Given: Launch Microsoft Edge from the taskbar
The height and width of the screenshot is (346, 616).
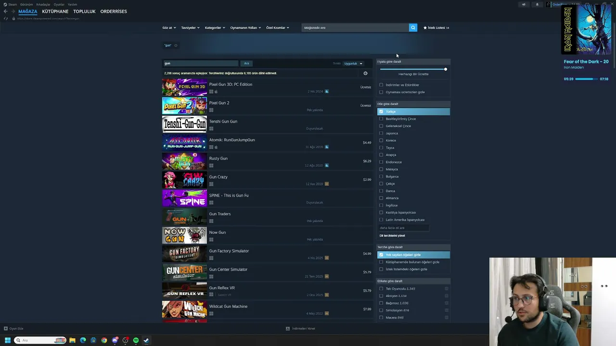Looking at the screenshot, I should coord(83,340).
